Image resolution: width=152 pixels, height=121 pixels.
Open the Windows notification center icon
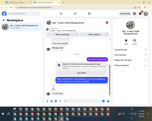point(148,114)
